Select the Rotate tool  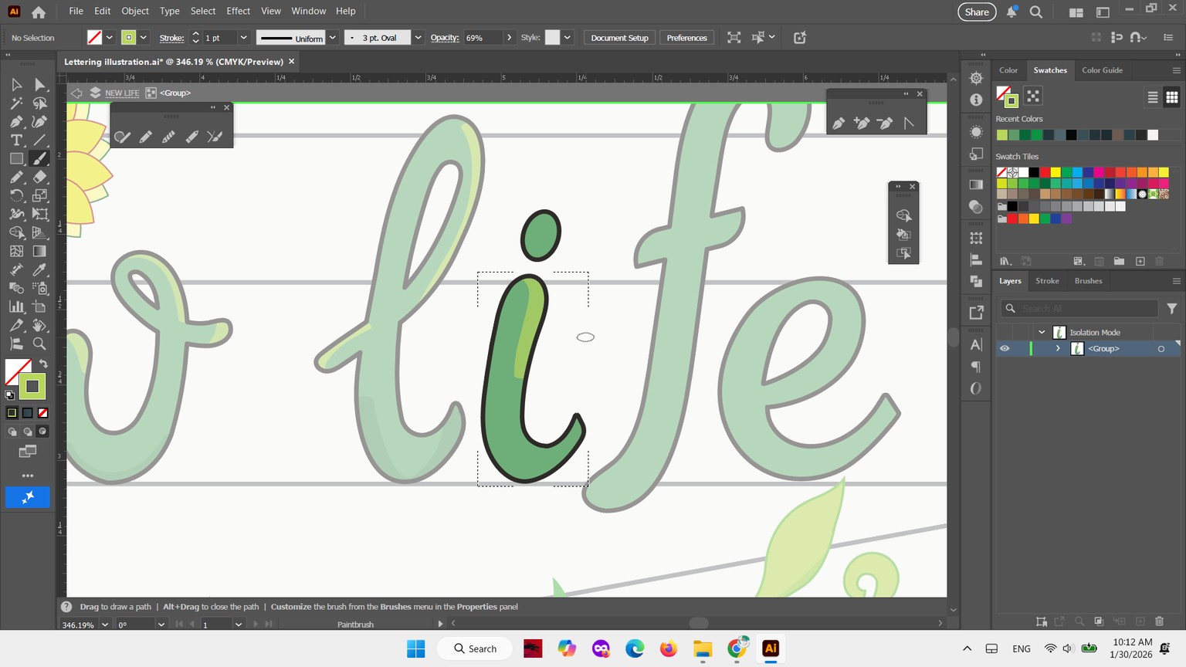point(16,195)
